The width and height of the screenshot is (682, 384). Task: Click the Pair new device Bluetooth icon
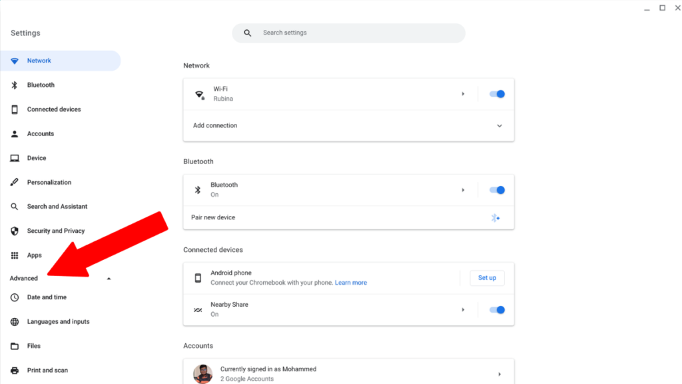pos(496,217)
